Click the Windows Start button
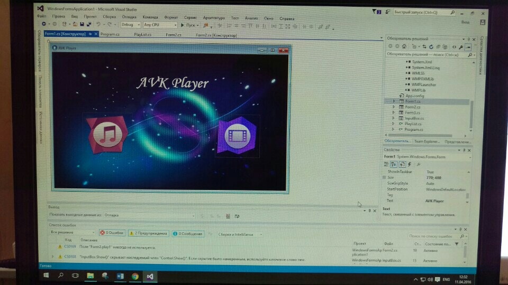508x285 pixels. [x=46, y=275]
